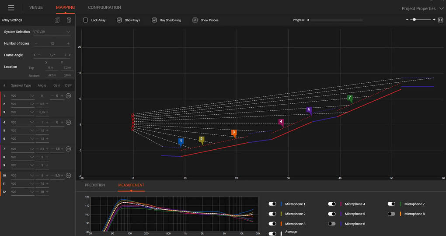Increase angle on box 12
446x236 pixels.
click(47, 192)
